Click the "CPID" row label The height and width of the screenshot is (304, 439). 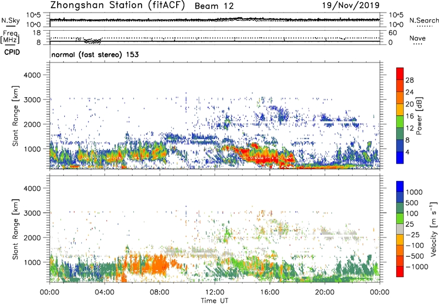[12, 52]
